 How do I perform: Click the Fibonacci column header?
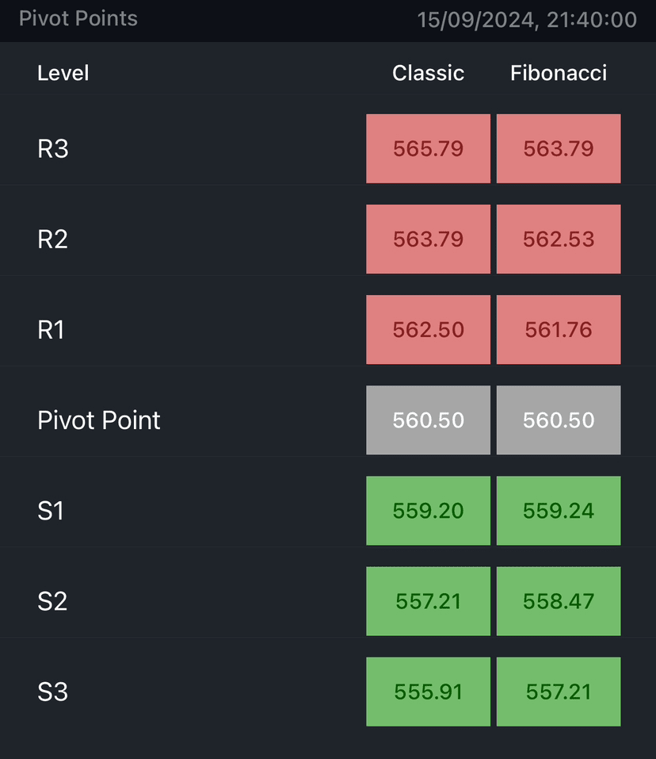559,73
